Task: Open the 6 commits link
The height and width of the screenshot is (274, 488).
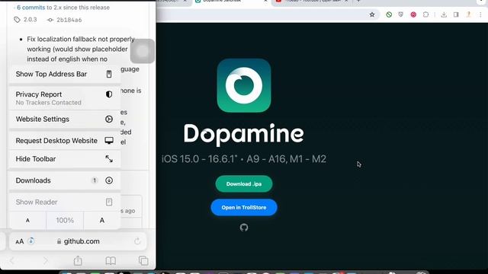Action: pos(30,8)
